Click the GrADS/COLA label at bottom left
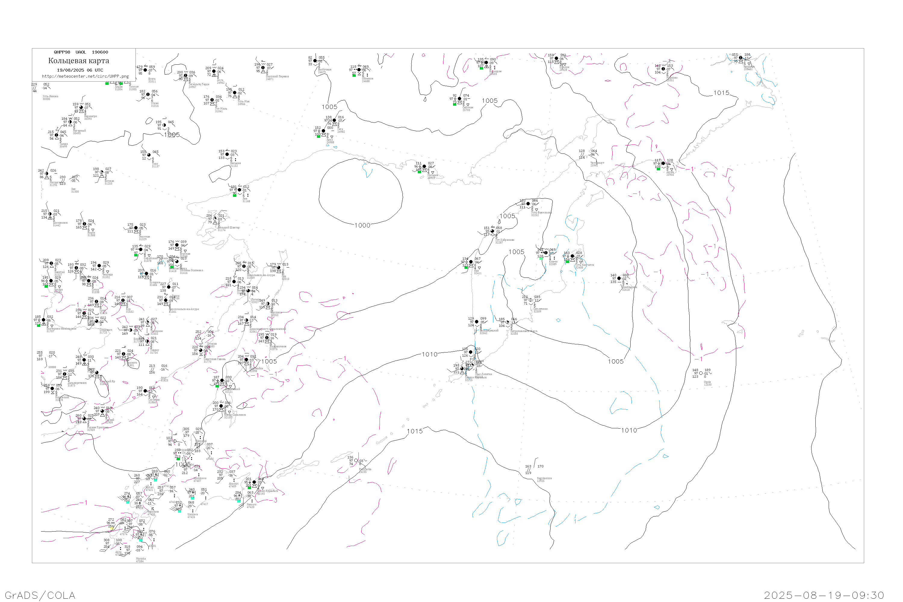 coord(40,595)
